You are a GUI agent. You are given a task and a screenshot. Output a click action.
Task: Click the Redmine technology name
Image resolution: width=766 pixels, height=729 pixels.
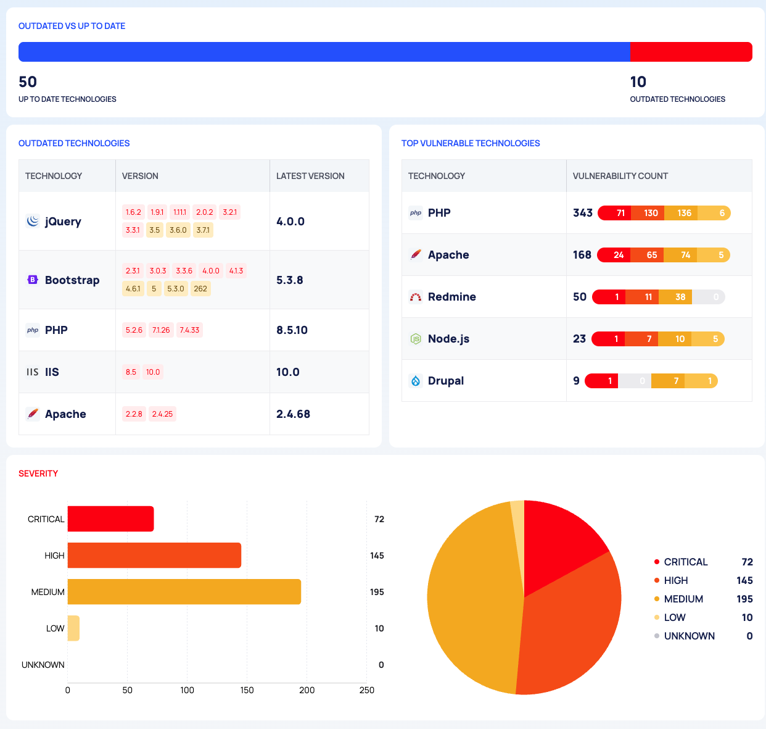coord(452,297)
